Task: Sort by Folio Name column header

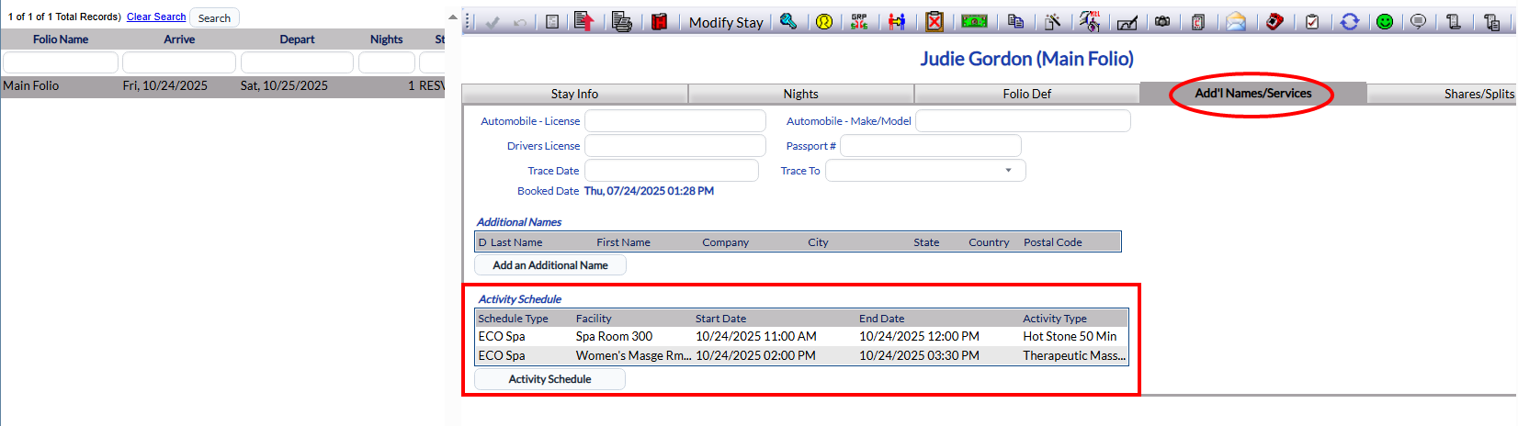Action: click(61, 39)
